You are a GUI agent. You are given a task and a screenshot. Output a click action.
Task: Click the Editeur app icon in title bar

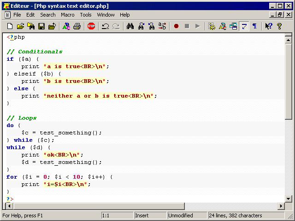click(6, 6)
